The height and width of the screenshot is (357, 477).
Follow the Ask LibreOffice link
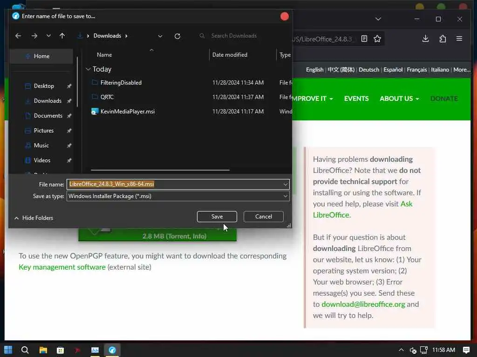[x=406, y=204]
